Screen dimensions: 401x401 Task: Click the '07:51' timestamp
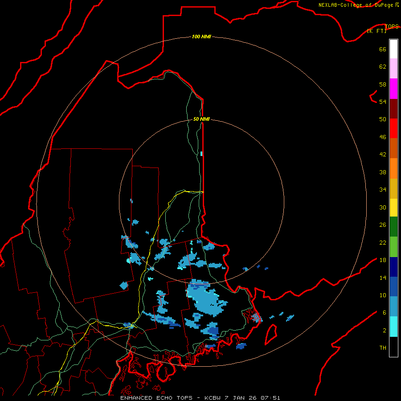pyautogui.click(x=270, y=398)
